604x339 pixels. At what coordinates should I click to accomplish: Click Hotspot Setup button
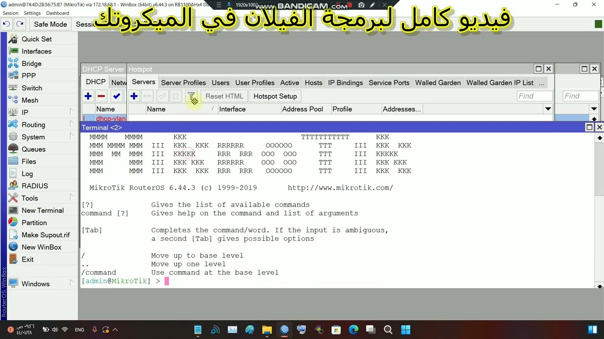point(275,96)
